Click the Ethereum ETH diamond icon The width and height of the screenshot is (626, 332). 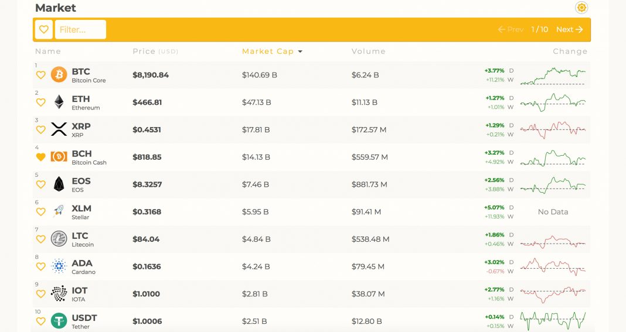pyautogui.click(x=59, y=102)
